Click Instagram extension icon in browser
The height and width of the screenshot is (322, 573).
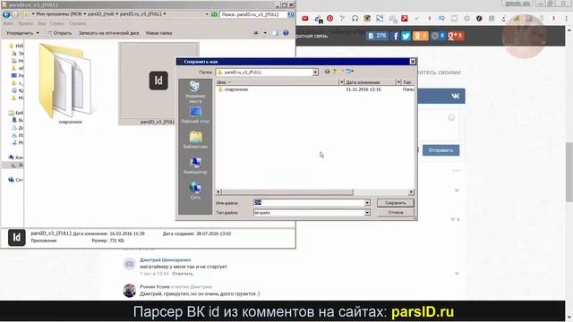pyautogui.click(x=367, y=18)
